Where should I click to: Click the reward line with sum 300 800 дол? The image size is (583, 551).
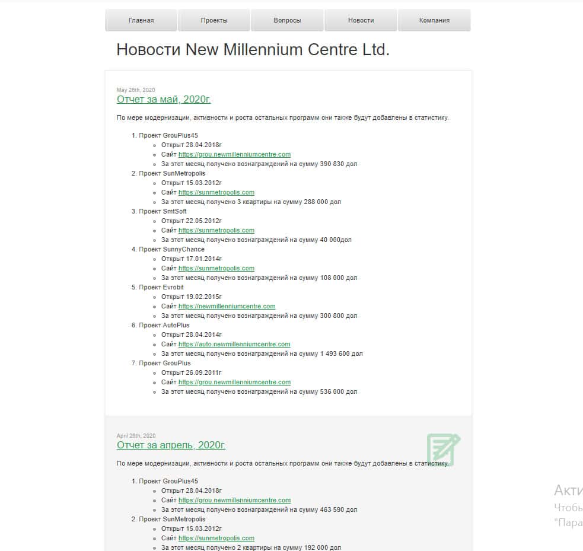(259, 316)
